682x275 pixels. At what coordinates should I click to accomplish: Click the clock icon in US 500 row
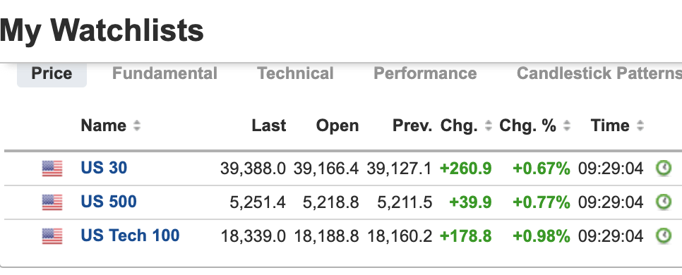664,202
